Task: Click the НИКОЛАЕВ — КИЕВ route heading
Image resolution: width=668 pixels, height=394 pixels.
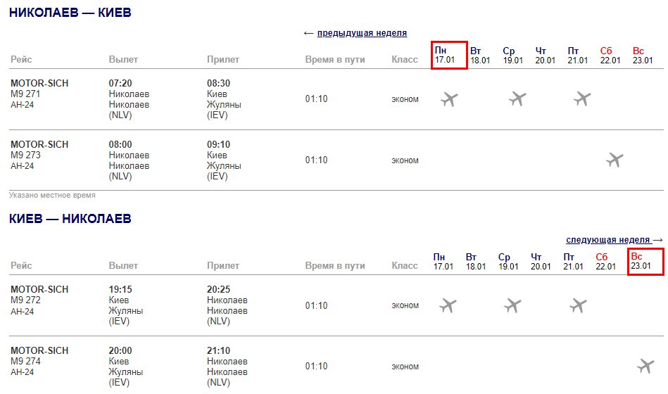Action: click(x=70, y=13)
